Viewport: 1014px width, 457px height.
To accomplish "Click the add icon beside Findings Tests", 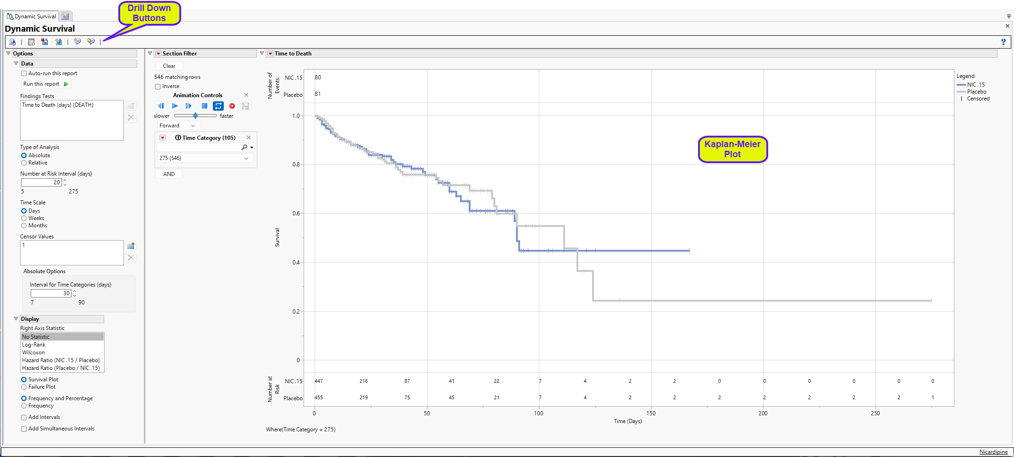I will pyautogui.click(x=131, y=106).
